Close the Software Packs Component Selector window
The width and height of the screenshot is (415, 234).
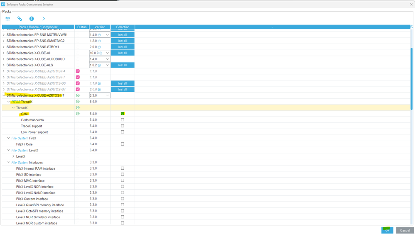point(411,4)
